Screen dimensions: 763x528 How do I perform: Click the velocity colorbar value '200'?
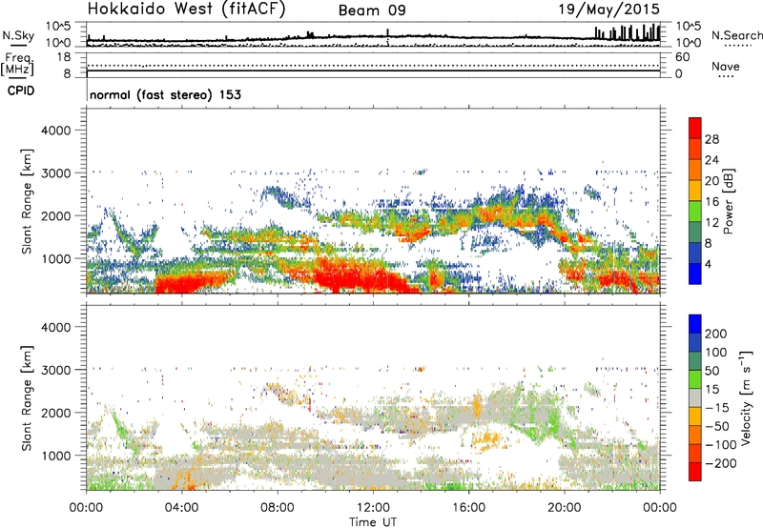point(716,334)
